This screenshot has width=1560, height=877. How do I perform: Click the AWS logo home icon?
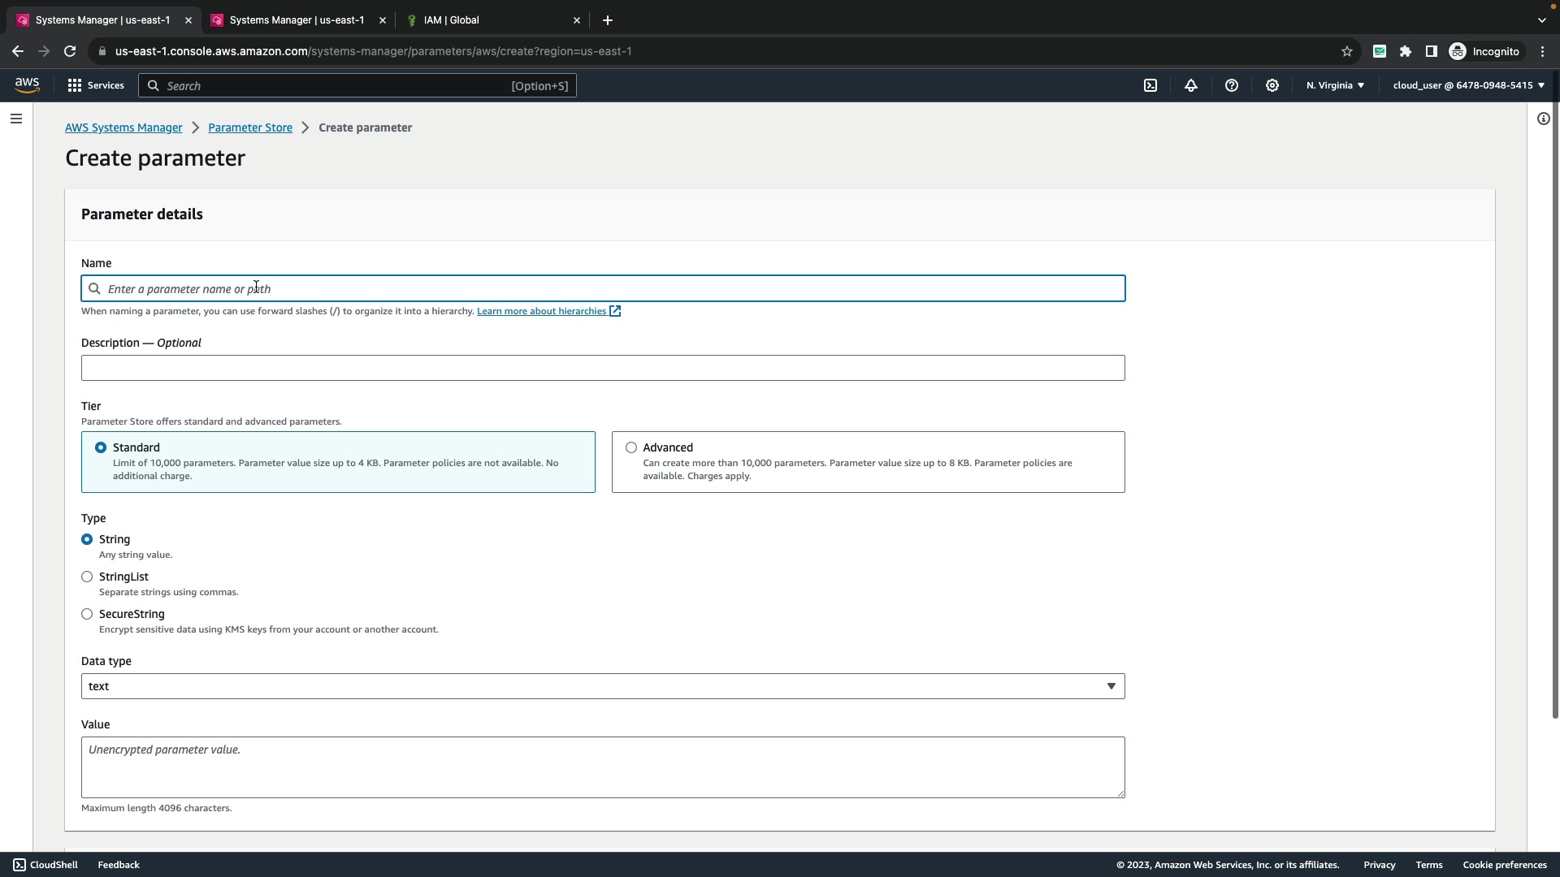click(x=27, y=85)
